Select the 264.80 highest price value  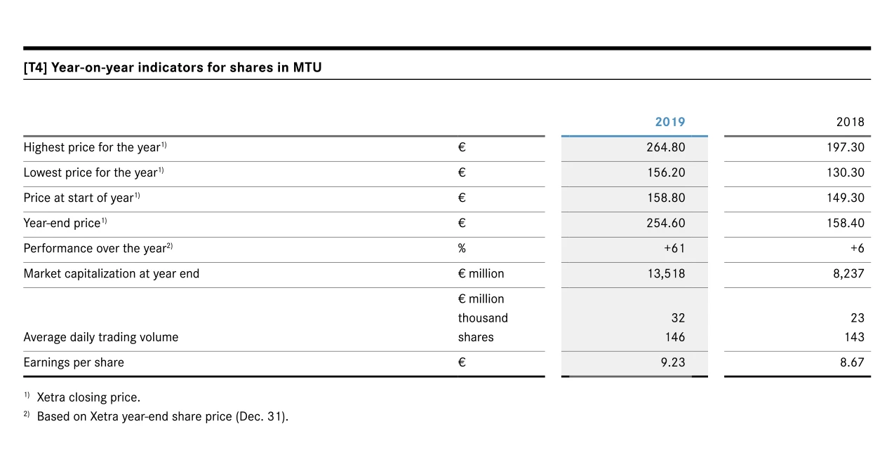tap(665, 147)
